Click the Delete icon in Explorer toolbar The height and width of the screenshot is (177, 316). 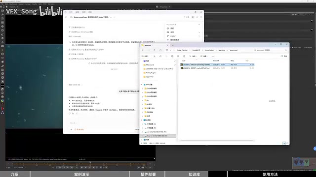(184, 56)
